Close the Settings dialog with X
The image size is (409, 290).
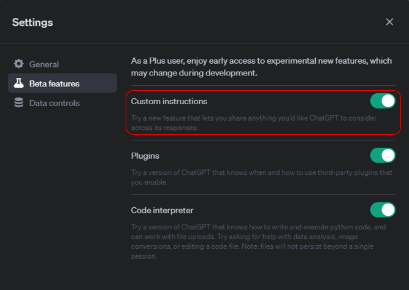(389, 22)
